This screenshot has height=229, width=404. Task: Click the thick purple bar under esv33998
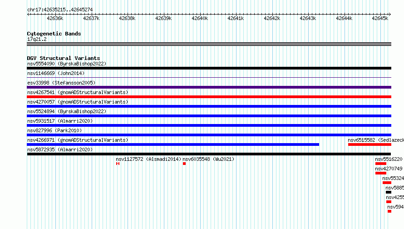[x=209, y=87]
